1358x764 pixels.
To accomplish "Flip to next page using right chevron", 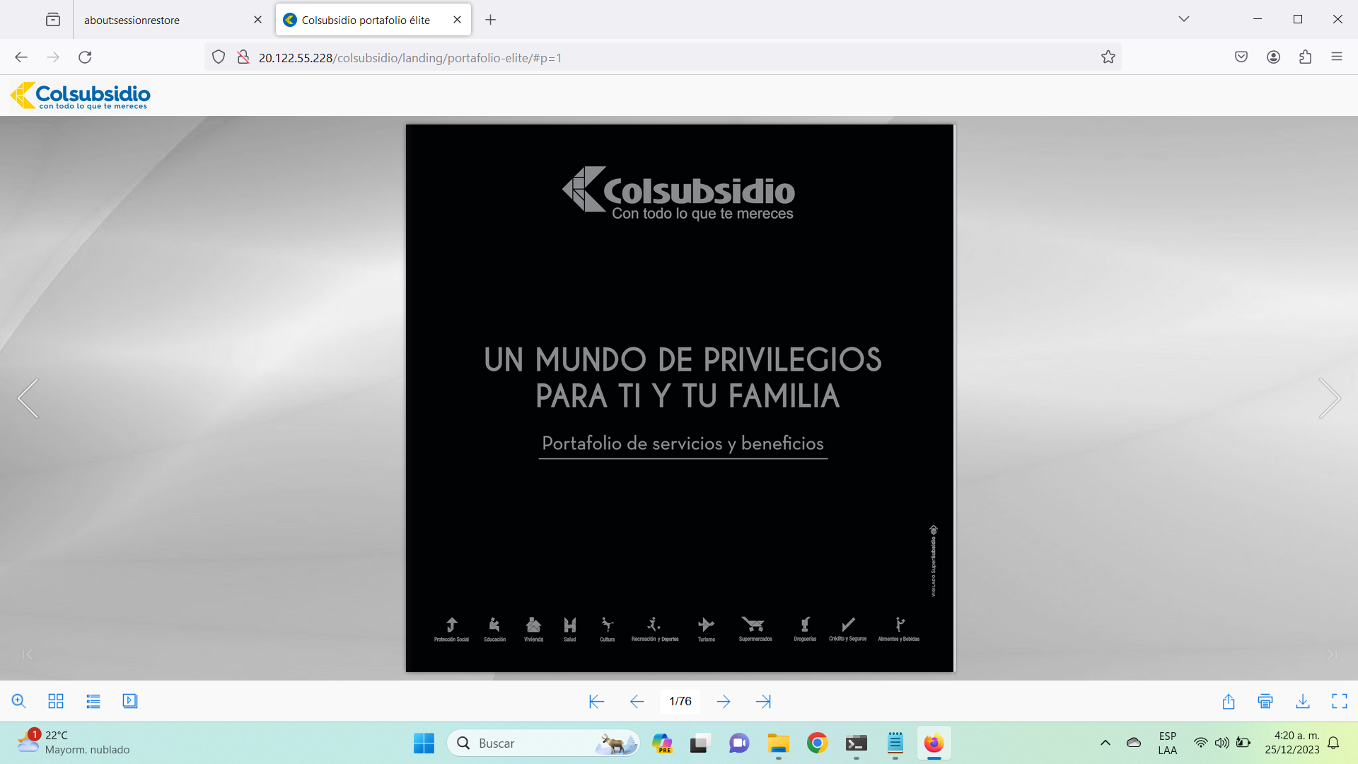I will tap(1330, 398).
